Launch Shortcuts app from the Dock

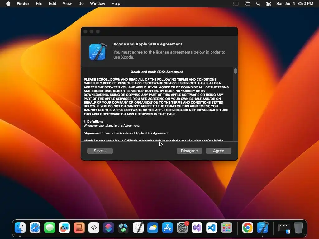(x=109, y=227)
